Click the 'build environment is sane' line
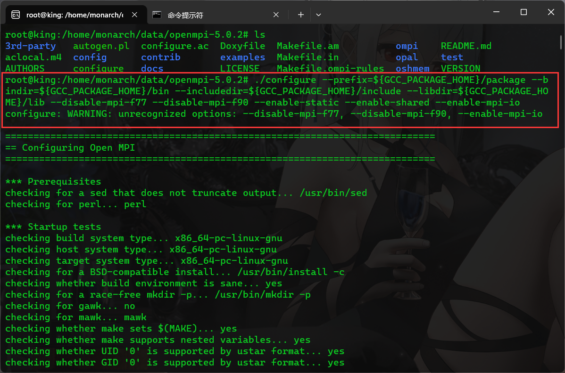The height and width of the screenshot is (373, 565). pyautogui.click(x=143, y=283)
